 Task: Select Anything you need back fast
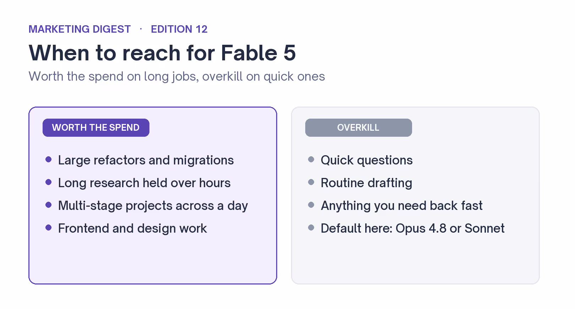[x=402, y=206]
